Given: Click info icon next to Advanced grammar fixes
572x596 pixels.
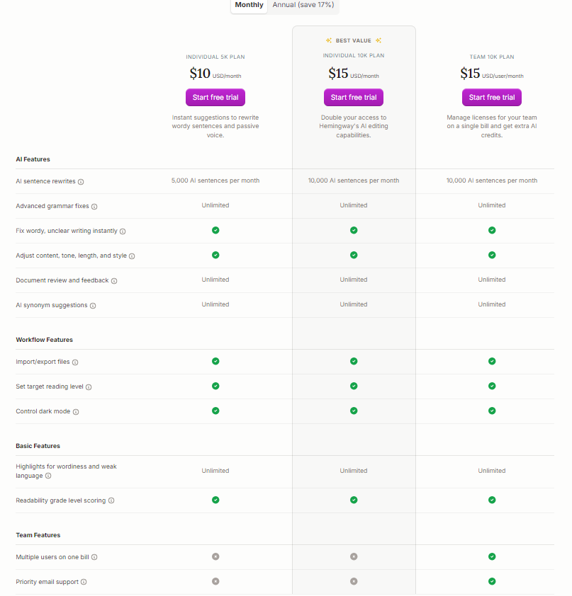Looking at the screenshot, I should [94, 207].
